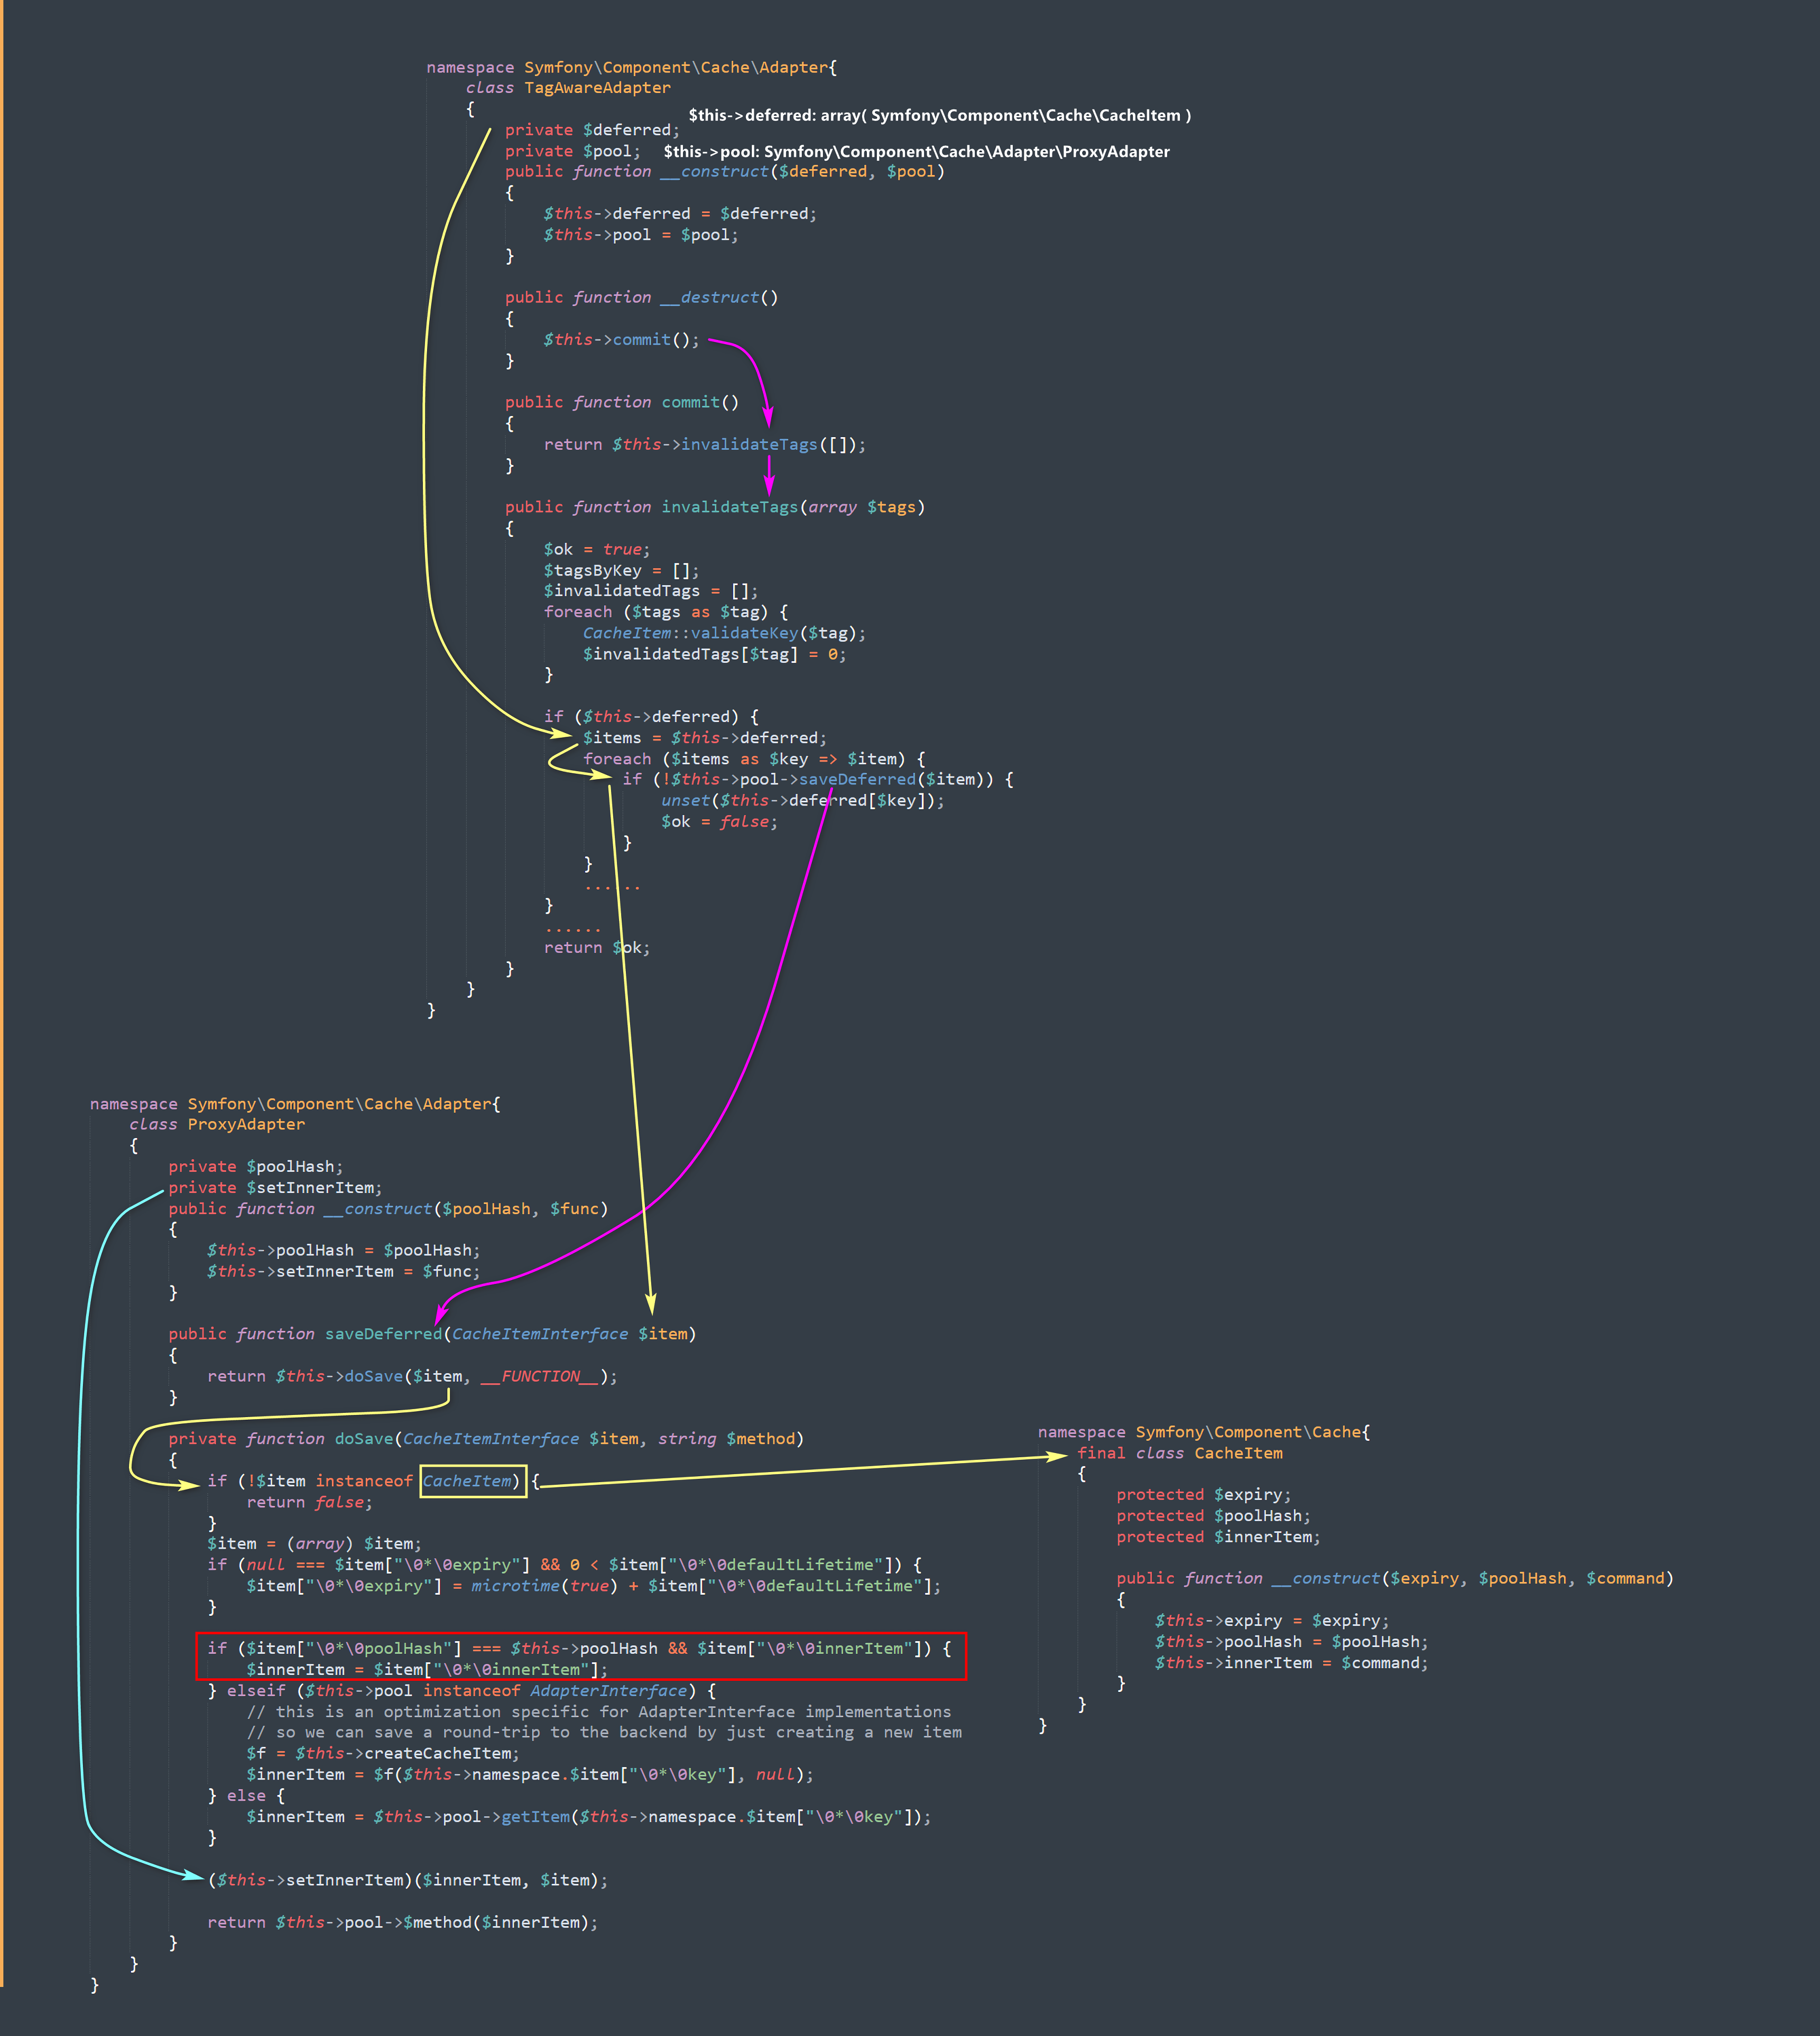The width and height of the screenshot is (1820, 2036).
Task: Click '$ok = false;' line
Action: pyautogui.click(x=719, y=821)
